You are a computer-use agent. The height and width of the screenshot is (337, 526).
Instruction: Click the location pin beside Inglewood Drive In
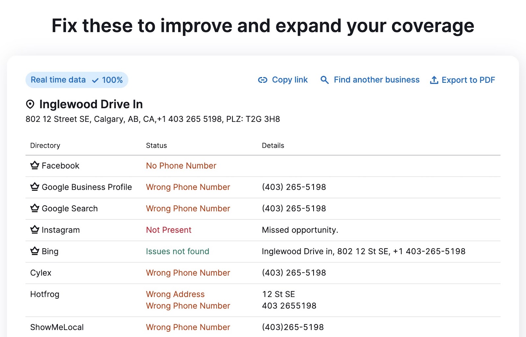click(30, 104)
